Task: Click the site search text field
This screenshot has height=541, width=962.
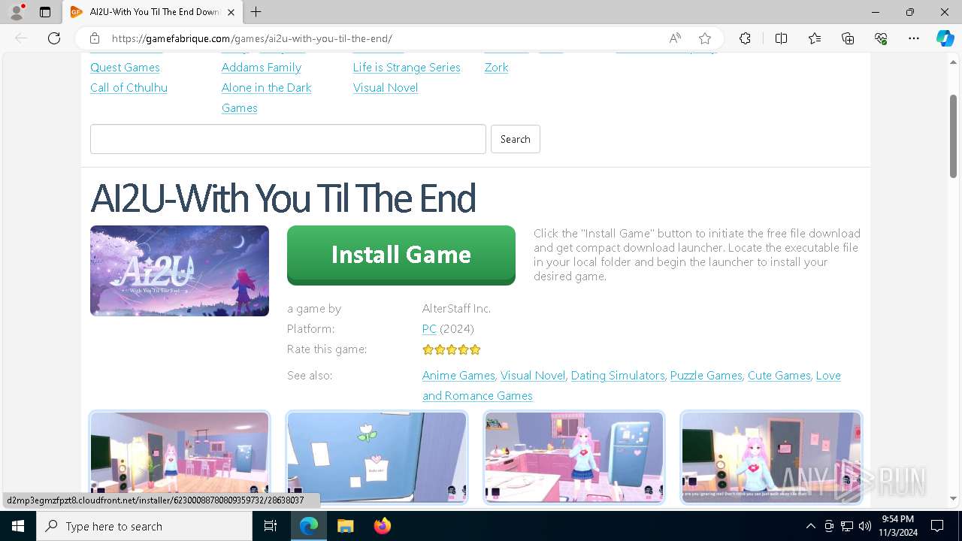Action: (288, 139)
